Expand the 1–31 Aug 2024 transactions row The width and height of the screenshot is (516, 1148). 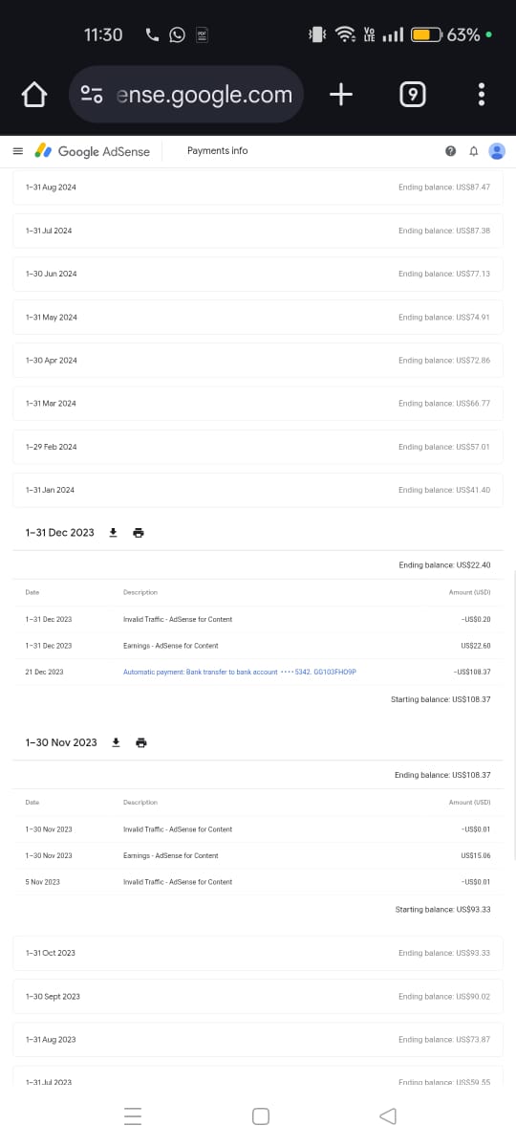point(258,188)
